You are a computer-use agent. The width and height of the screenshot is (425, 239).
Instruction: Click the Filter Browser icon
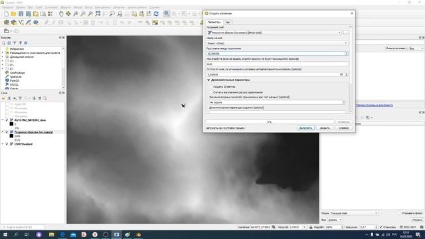click(15, 42)
